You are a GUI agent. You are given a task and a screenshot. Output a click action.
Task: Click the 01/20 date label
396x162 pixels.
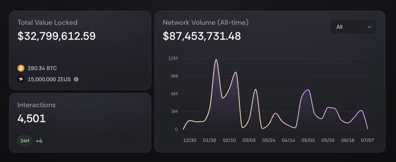pyautogui.click(x=209, y=140)
